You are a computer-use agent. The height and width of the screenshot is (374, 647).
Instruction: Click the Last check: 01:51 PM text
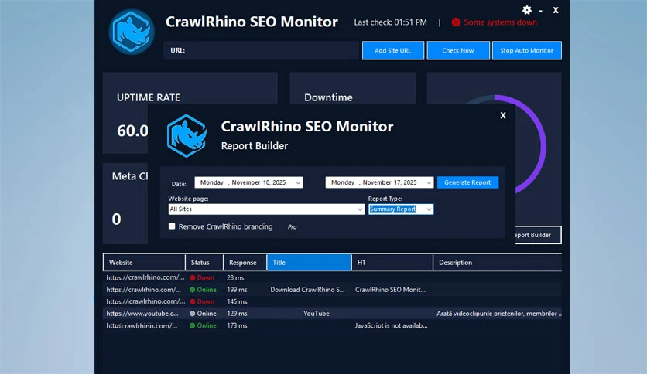(390, 22)
